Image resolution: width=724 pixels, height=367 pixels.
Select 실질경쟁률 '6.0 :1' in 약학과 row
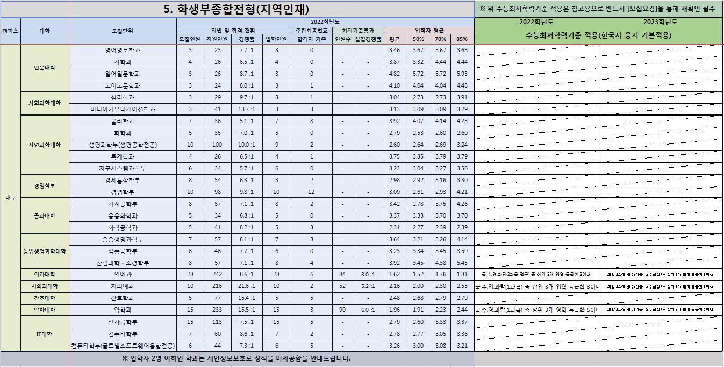click(368, 310)
